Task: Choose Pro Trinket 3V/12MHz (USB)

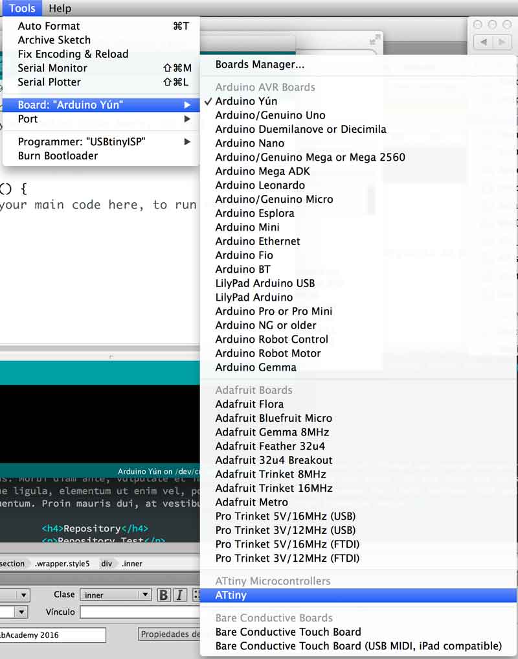Action: pos(358,531)
